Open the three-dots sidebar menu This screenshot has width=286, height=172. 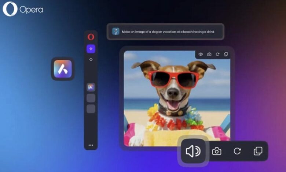(x=91, y=145)
